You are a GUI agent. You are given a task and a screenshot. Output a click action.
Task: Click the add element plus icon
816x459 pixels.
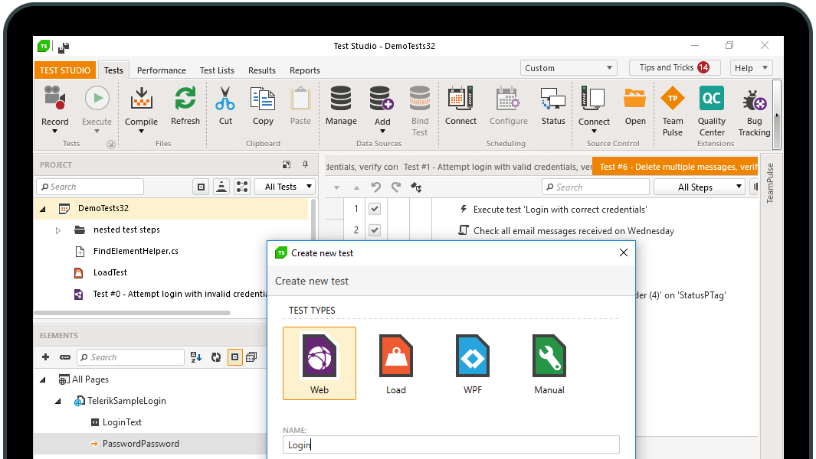tap(46, 357)
